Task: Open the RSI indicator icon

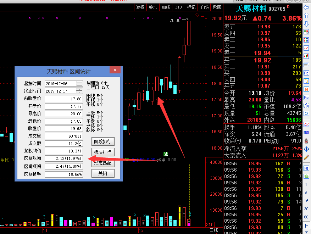Action: (306, 133)
